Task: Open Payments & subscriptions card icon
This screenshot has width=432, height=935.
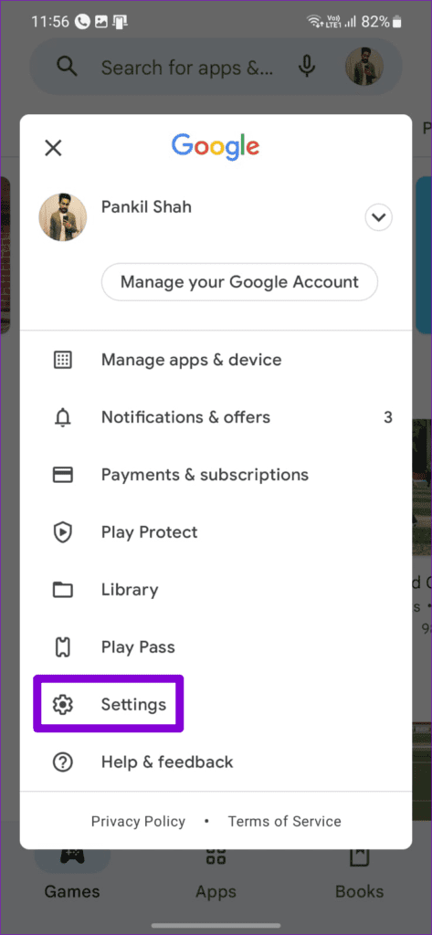Action: click(63, 475)
